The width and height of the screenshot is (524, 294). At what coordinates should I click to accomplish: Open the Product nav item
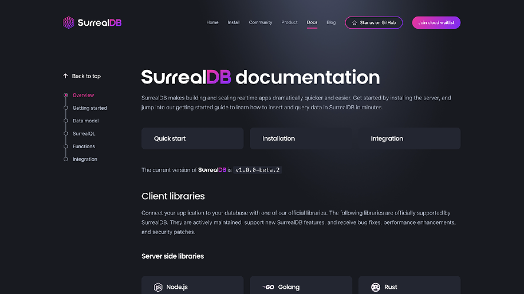(289, 22)
